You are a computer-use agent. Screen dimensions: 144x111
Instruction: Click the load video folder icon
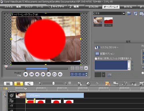129,13
